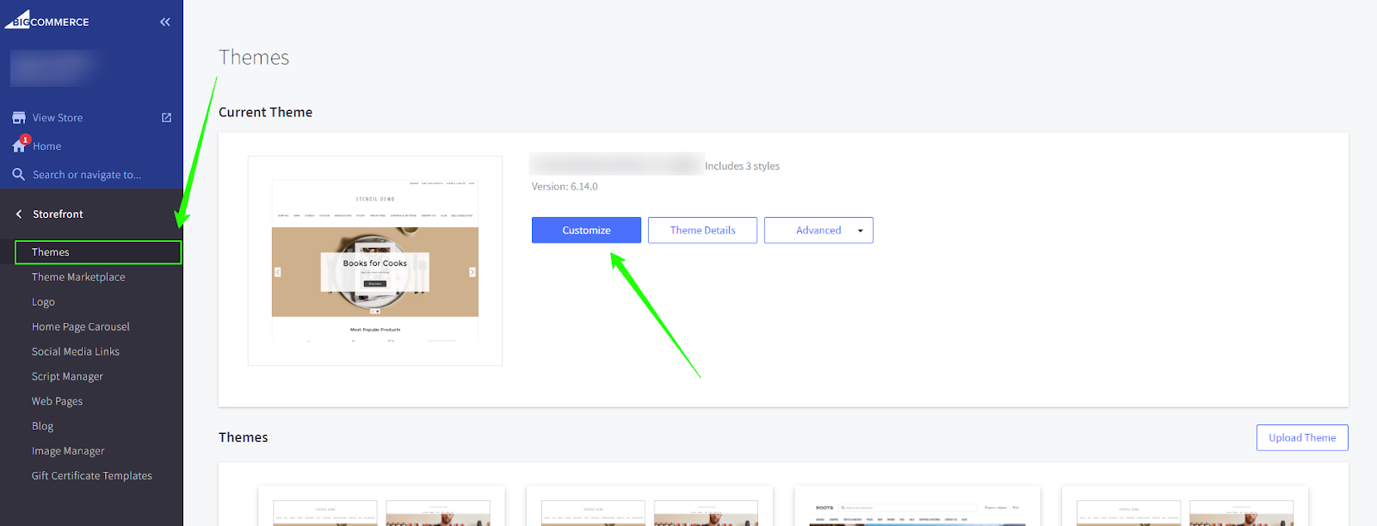Image resolution: width=1377 pixels, height=526 pixels.
Task: Collapse the sidebar with double chevron icon
Action: click(165, 22)
